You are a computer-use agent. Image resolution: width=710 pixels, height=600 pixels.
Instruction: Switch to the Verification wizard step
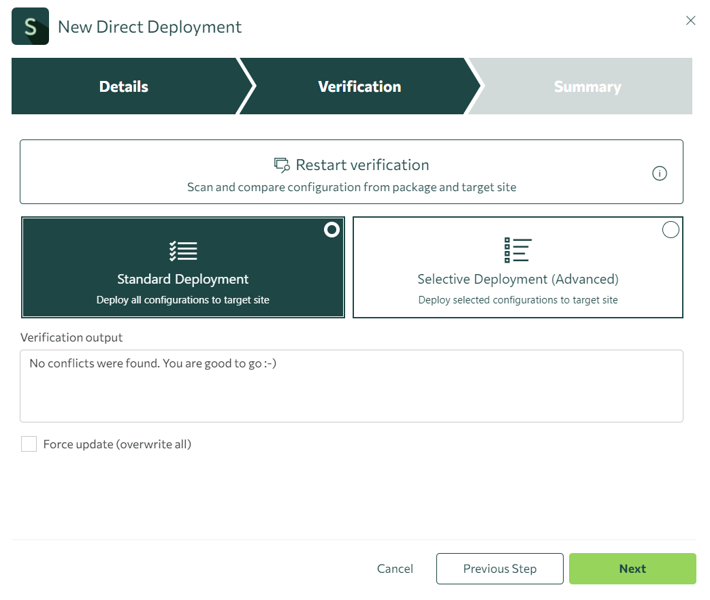pos(359,86)
